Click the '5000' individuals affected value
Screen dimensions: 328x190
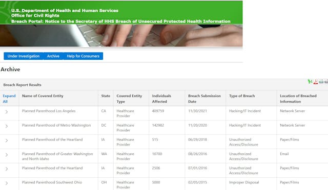click(156, 182)
